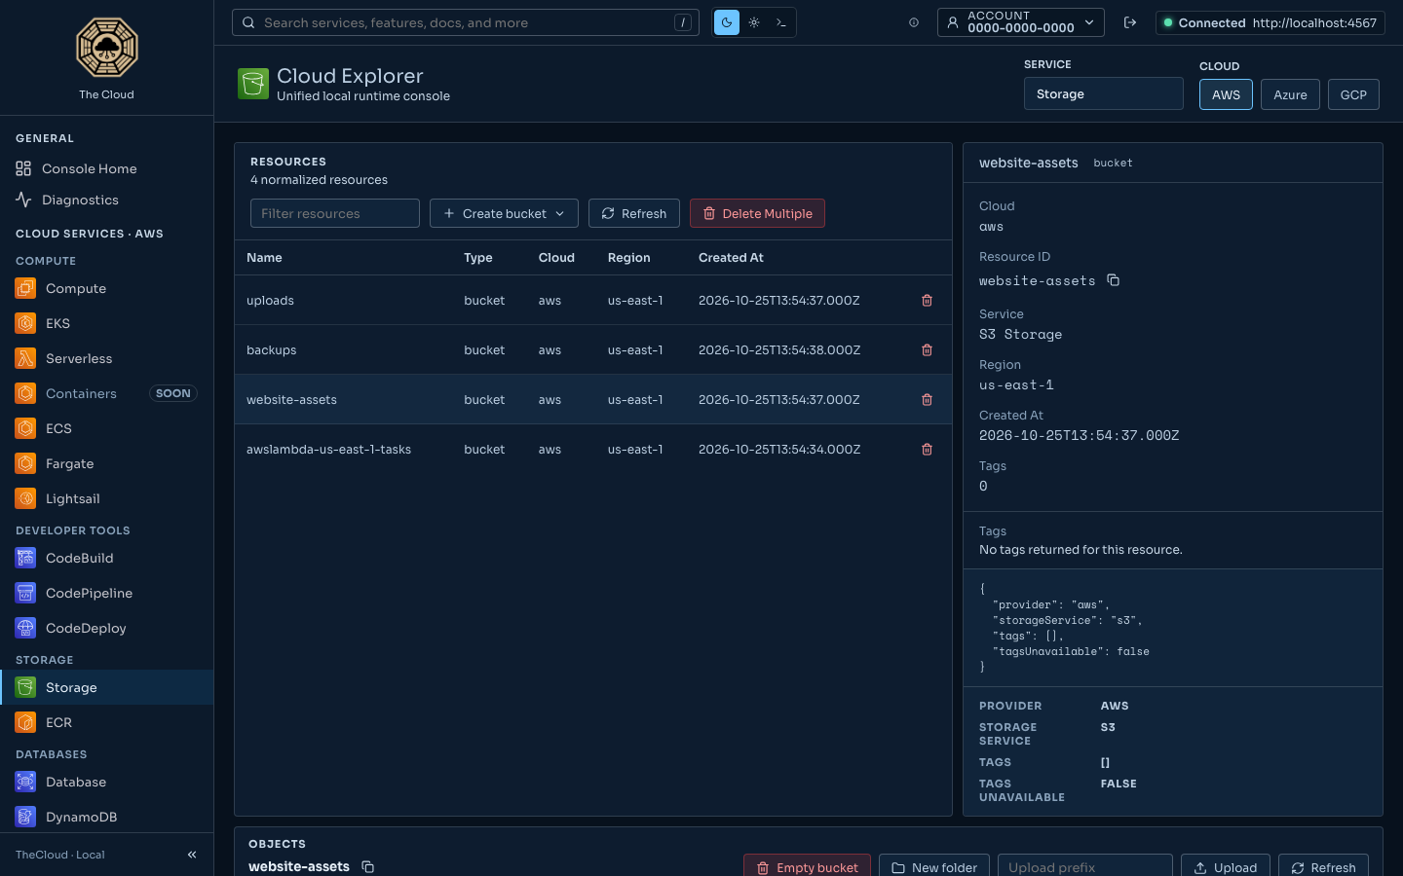Click the Delete Multiple button
Screen dimensions: 1403x876
click(757, 213)
